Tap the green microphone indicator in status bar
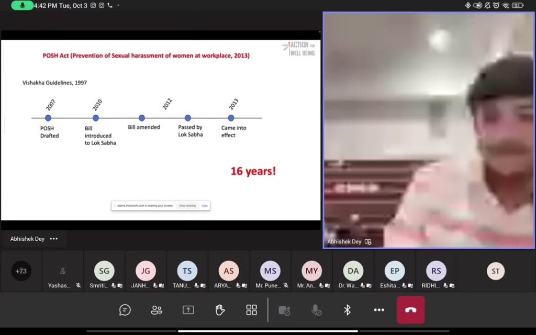Screen dimensions: 536x335 coord(22,5)
